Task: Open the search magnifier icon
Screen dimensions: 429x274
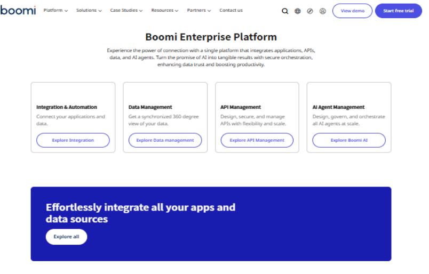Action: click(x=285, y=11)
